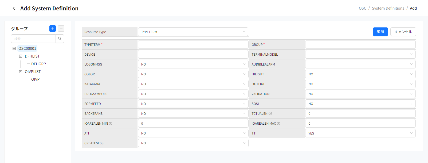
Task: Click the help icon next to TCTUALEN
Action: tap(270, 113)
